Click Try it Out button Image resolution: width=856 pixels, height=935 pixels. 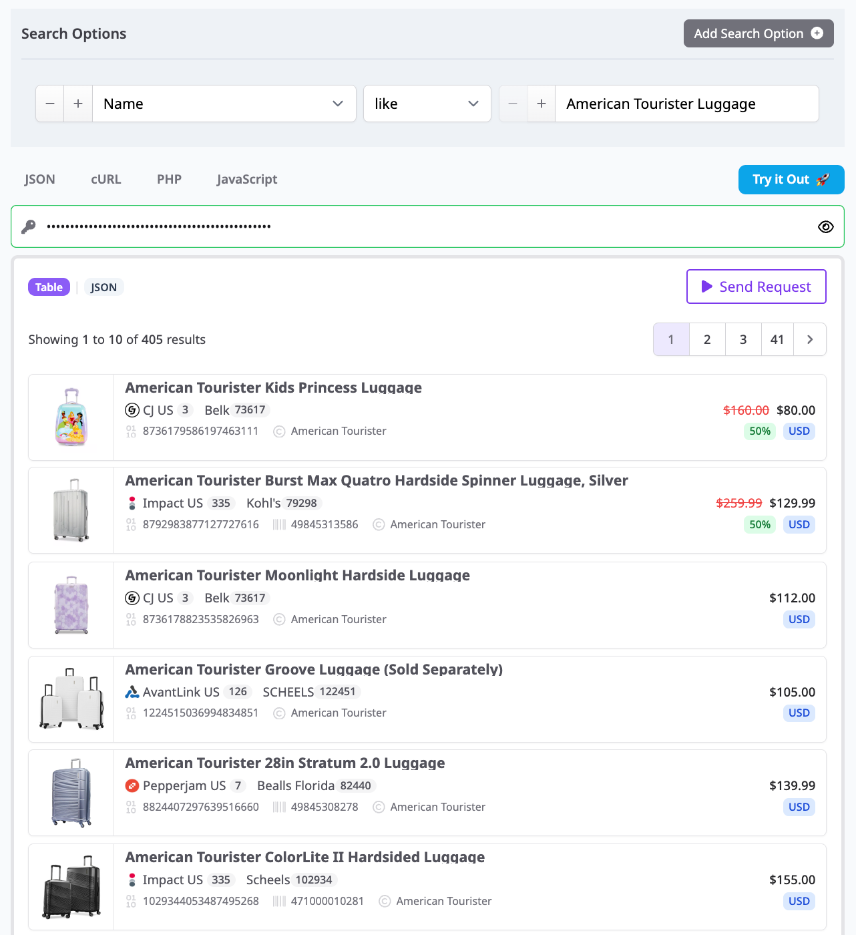[791, 180]
